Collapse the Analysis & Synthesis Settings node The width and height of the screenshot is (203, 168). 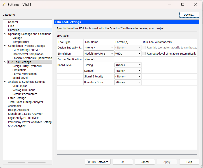click(6, 82)
